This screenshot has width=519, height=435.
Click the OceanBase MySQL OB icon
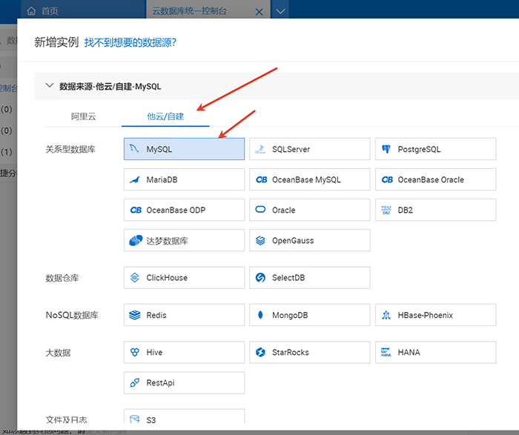click(261, 179)
